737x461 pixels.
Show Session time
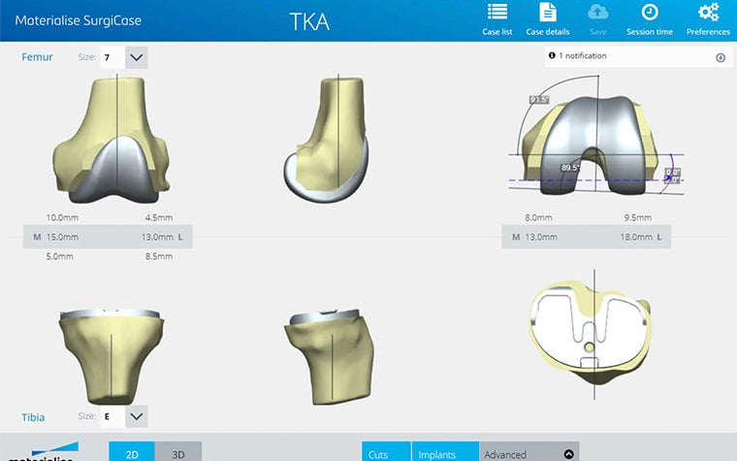click(650, 19)
